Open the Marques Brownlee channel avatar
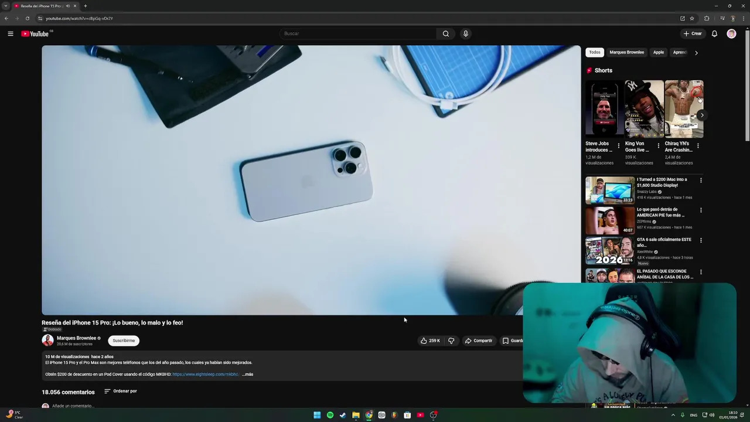The image size is (750, 422). click(x=47, y=341)
